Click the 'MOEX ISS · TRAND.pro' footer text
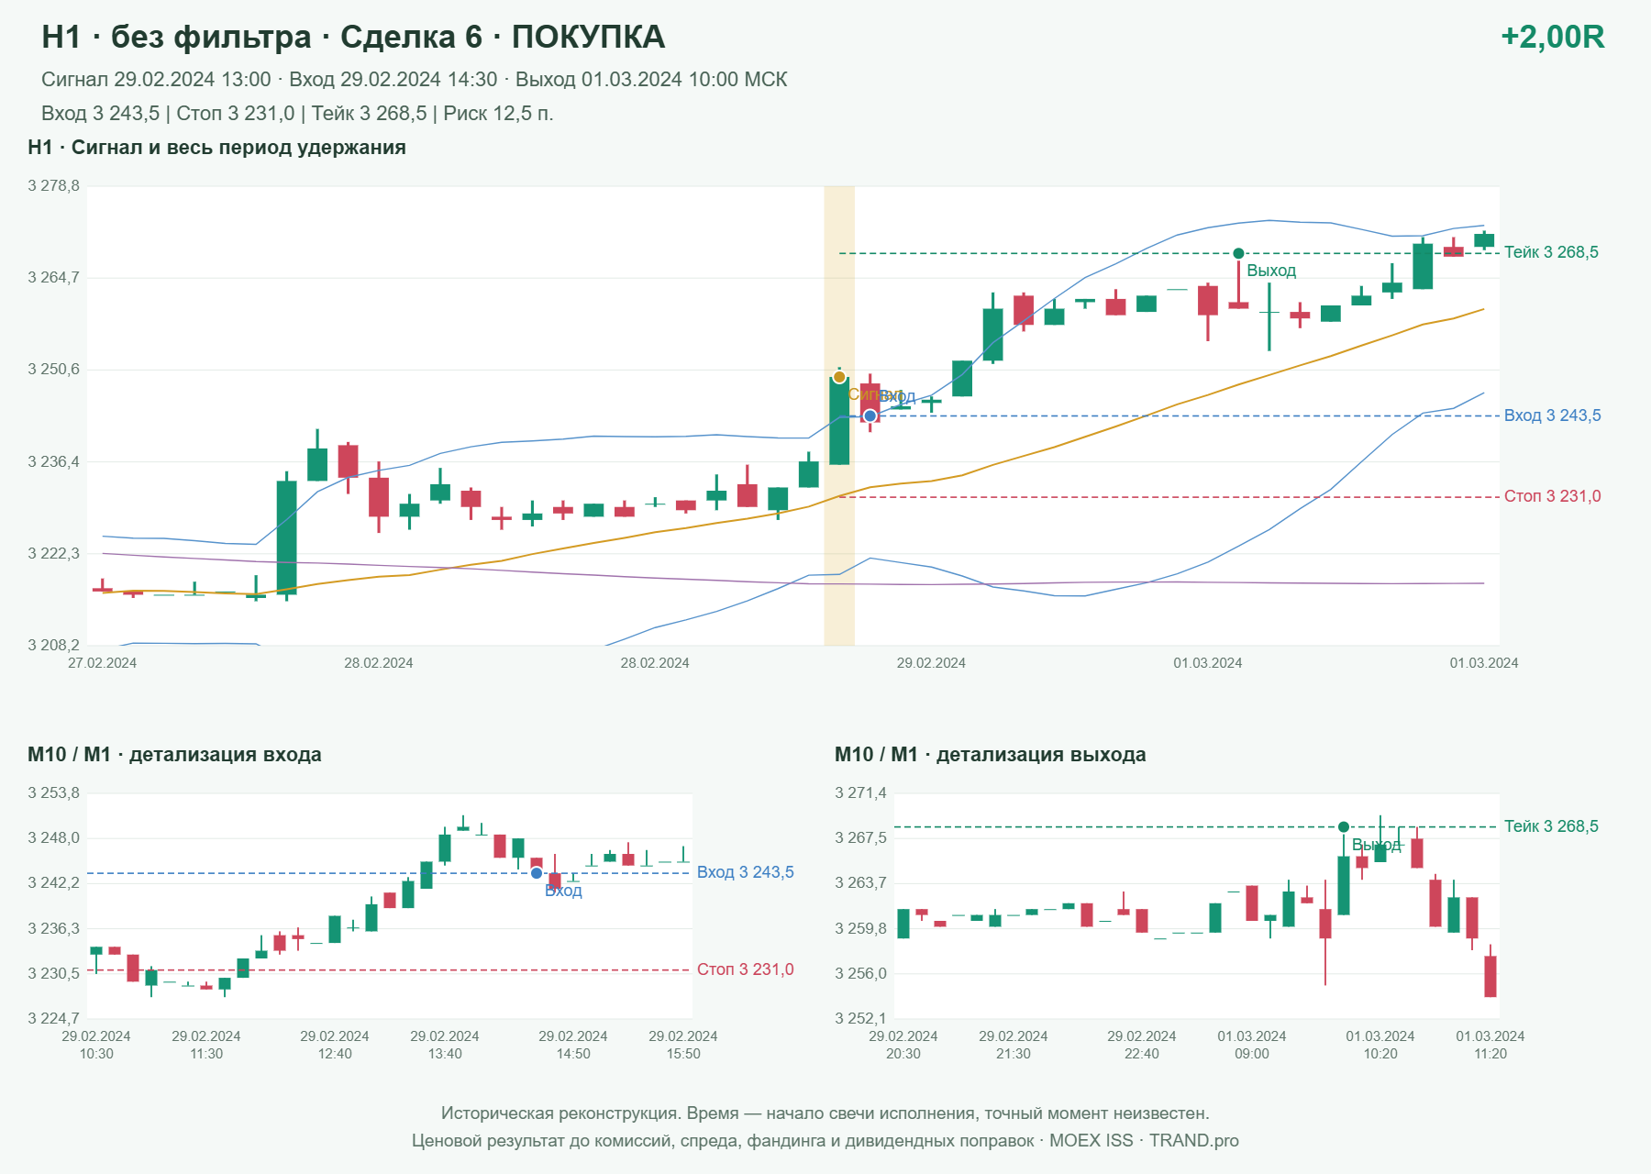 (1144, 1141)
